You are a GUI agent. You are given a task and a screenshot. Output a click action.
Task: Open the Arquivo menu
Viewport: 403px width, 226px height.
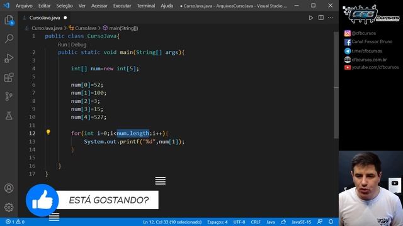click(x=24, y=6)
